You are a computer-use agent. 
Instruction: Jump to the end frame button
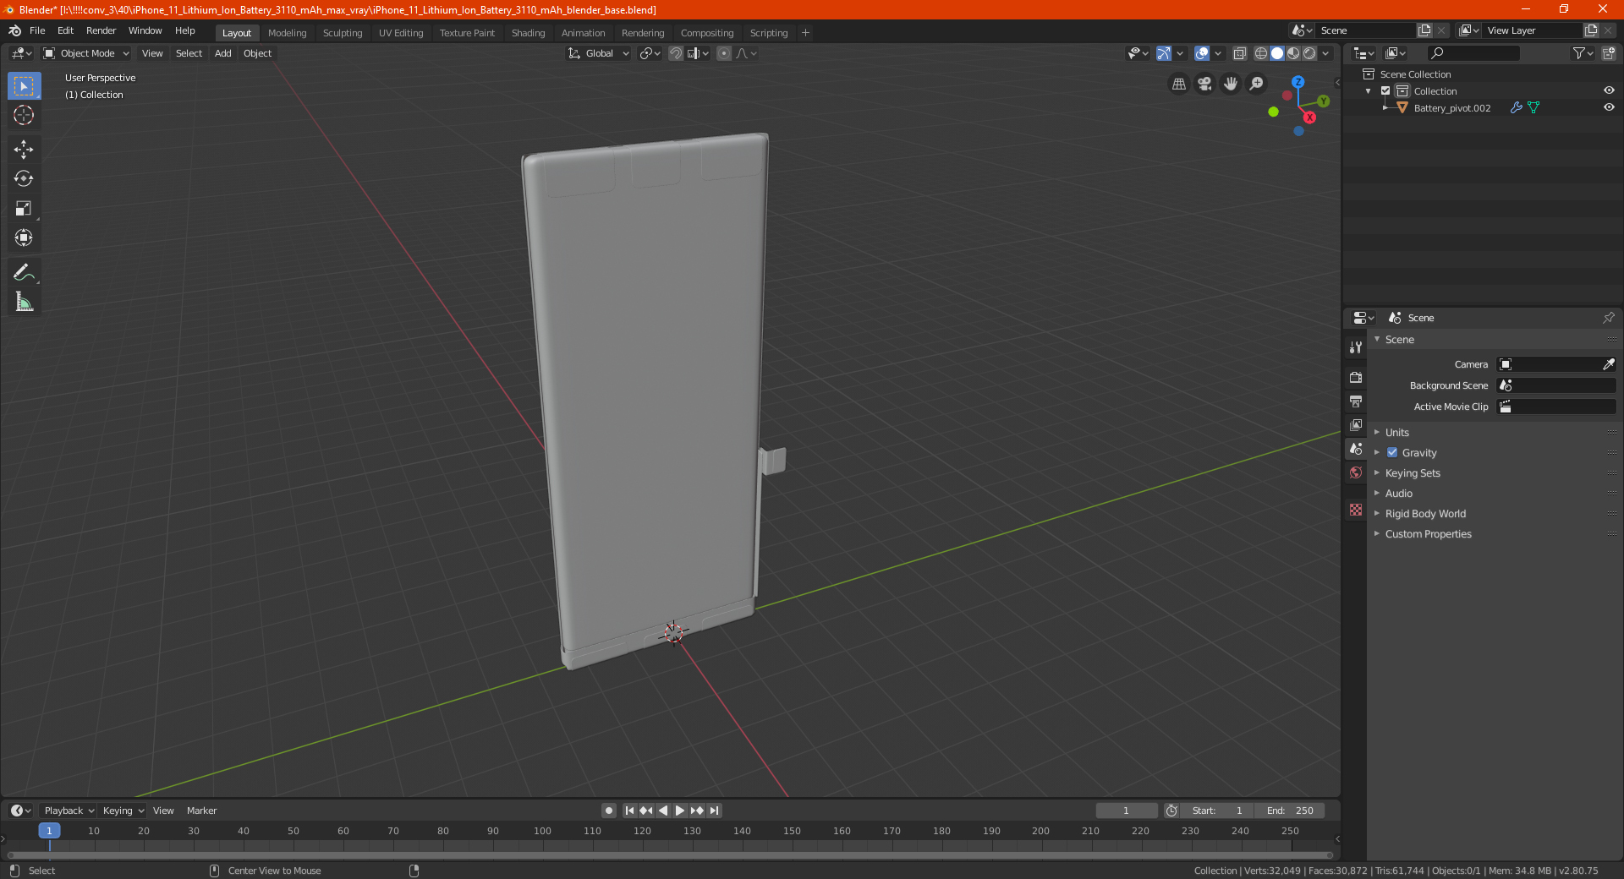(x=715, y=811)
